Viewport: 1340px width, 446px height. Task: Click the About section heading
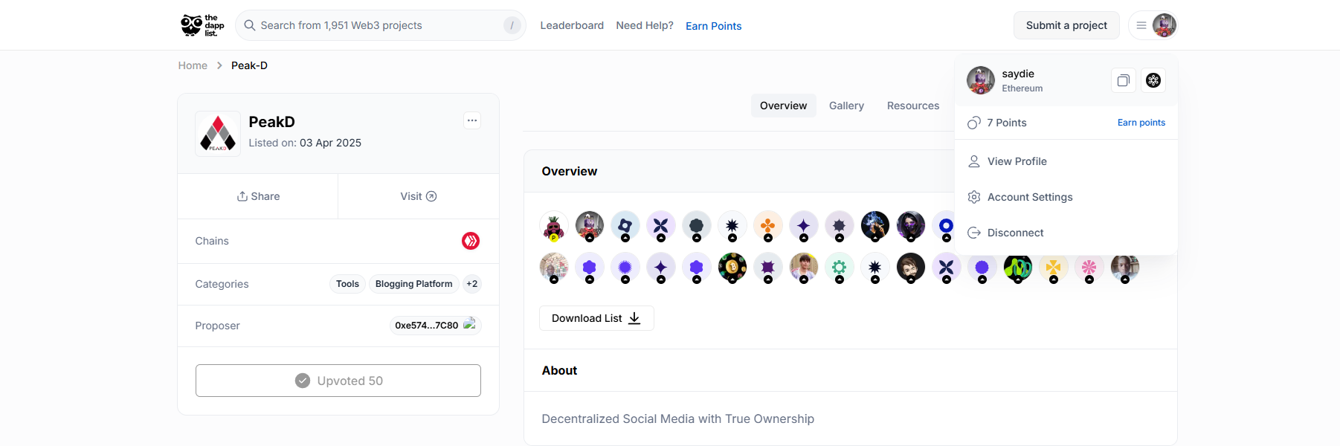(559, 371)
